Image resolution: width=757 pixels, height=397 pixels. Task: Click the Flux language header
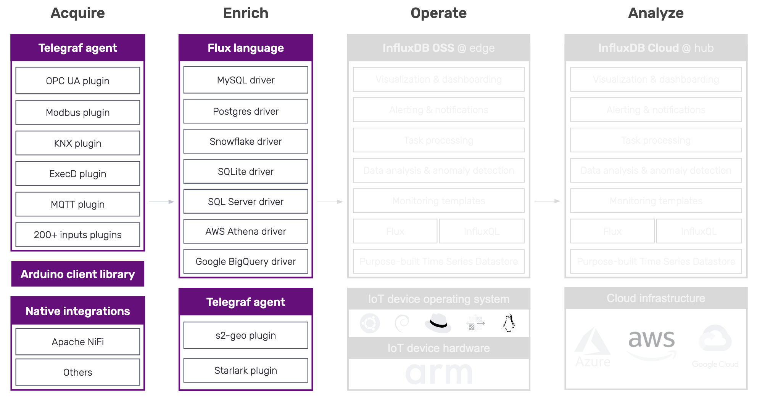246,48
